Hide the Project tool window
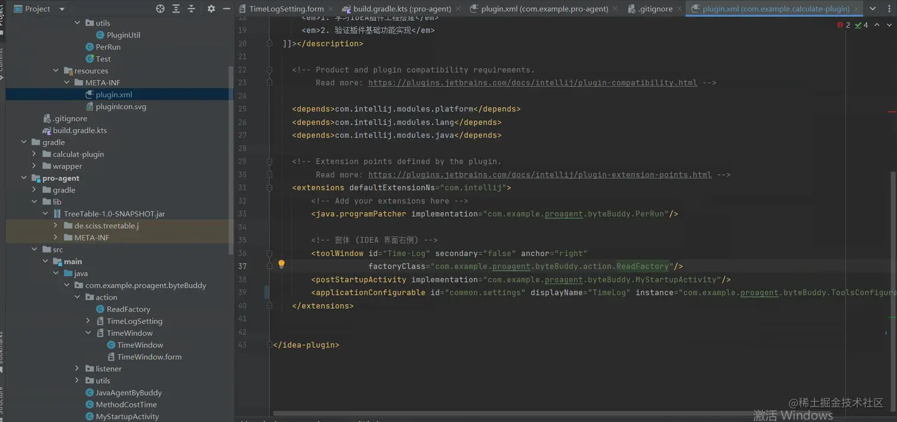The image size is (897, 422). 227,9
